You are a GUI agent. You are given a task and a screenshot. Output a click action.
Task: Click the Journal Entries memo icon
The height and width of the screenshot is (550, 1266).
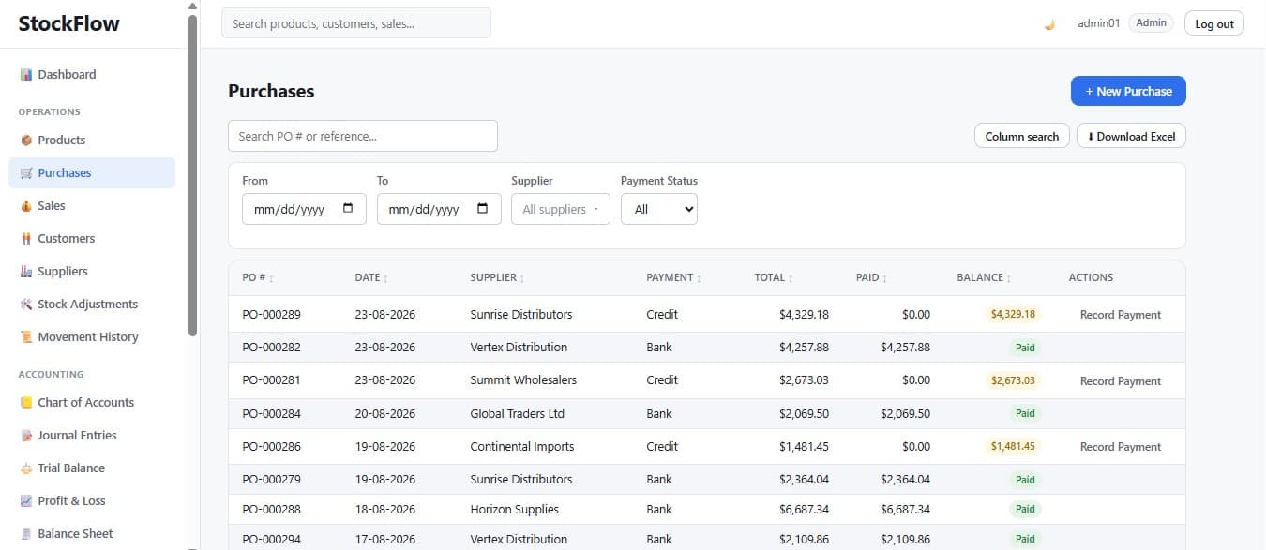[26, 436]
